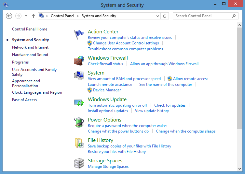Open Hardware and Sound category
This screenshot has width=245, height=174.
(x=30, y=55)
